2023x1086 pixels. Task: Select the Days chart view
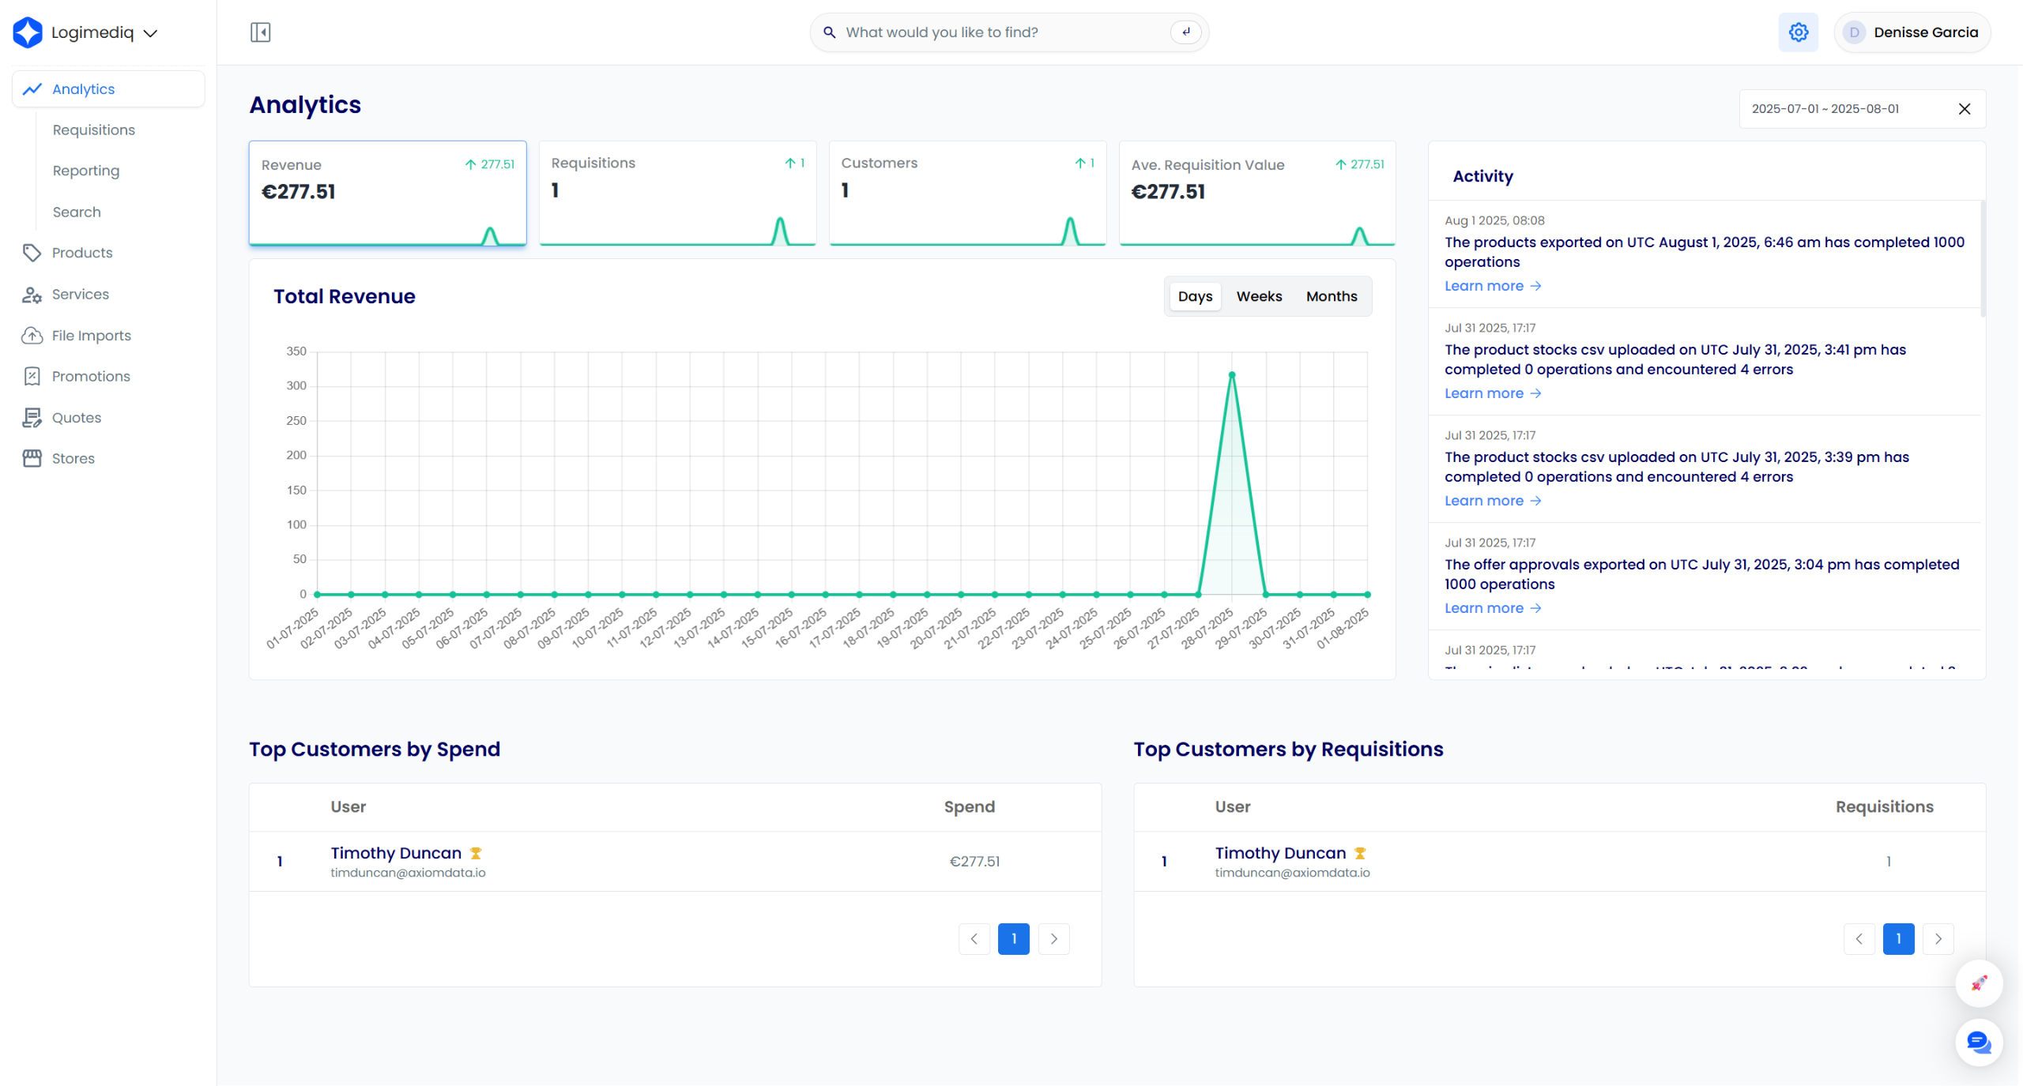[1194, 296]
